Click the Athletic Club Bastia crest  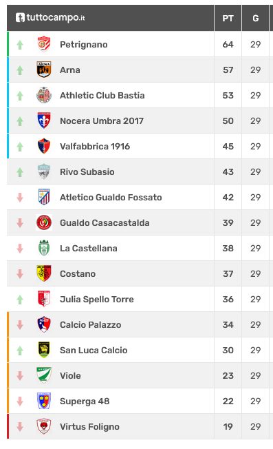[44, 95]
